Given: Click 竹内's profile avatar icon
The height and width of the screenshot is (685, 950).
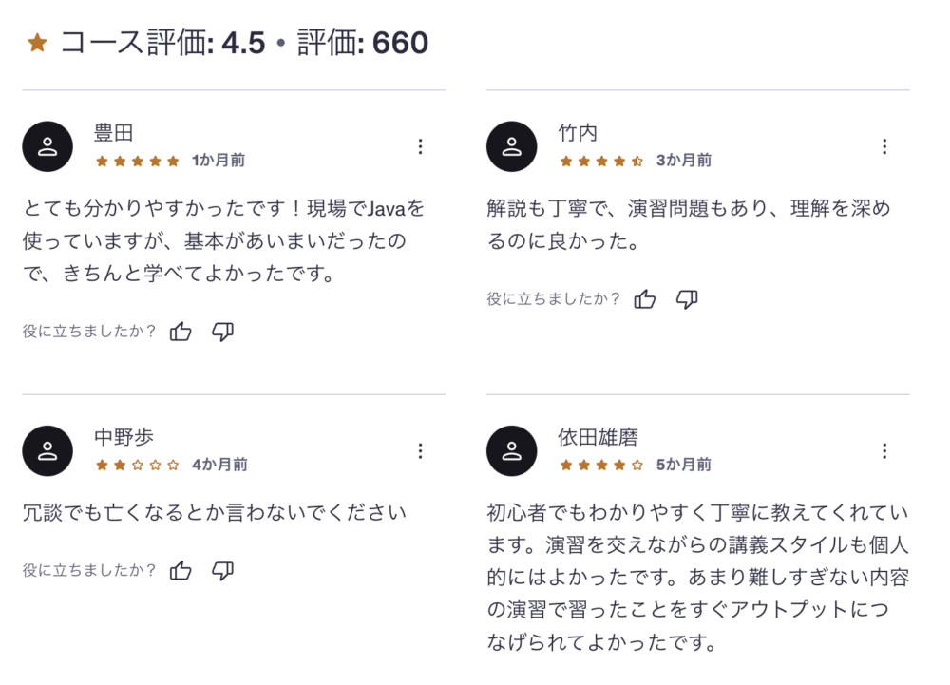Looking at the screenshot, I should pyautogui.click(x=512, y=146).
